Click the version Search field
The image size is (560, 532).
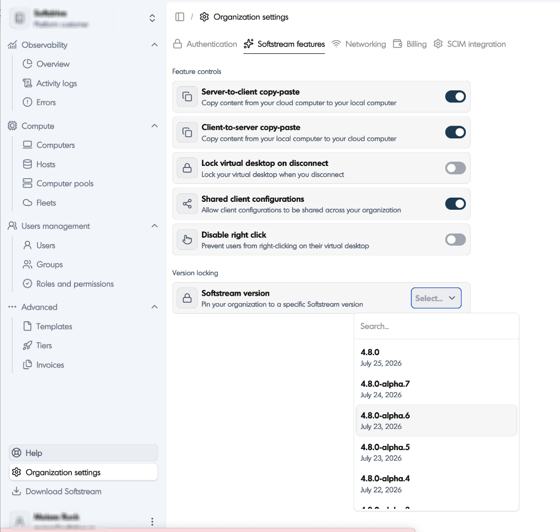[436, 326]
